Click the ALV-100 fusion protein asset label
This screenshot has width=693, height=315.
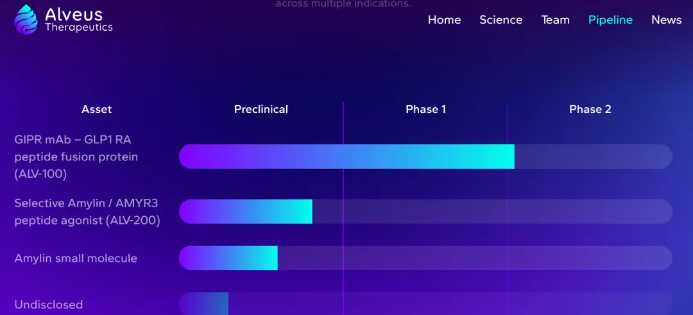point(76,157)
